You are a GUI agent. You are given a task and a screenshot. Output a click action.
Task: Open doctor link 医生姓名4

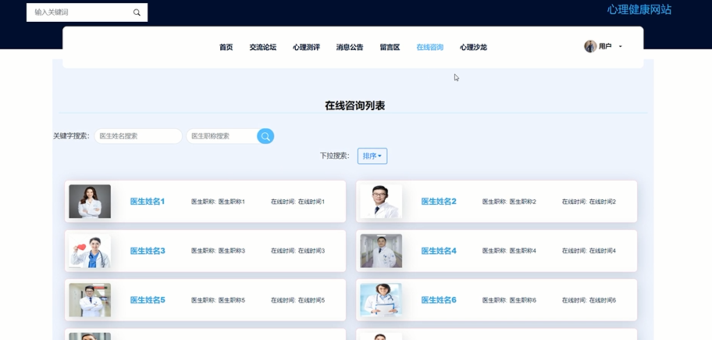pyautogui.click(x=439, y=251)
